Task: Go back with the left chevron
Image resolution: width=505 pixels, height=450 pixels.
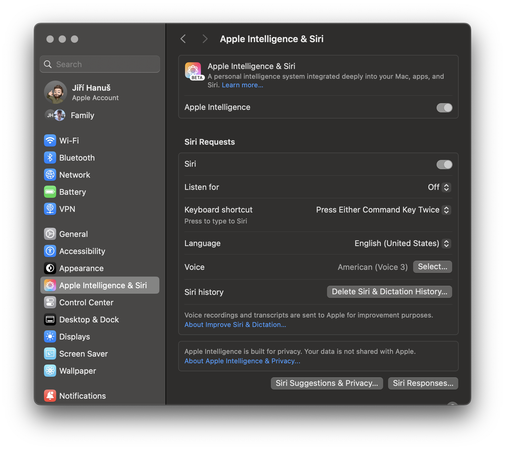Action: [183, 39]
